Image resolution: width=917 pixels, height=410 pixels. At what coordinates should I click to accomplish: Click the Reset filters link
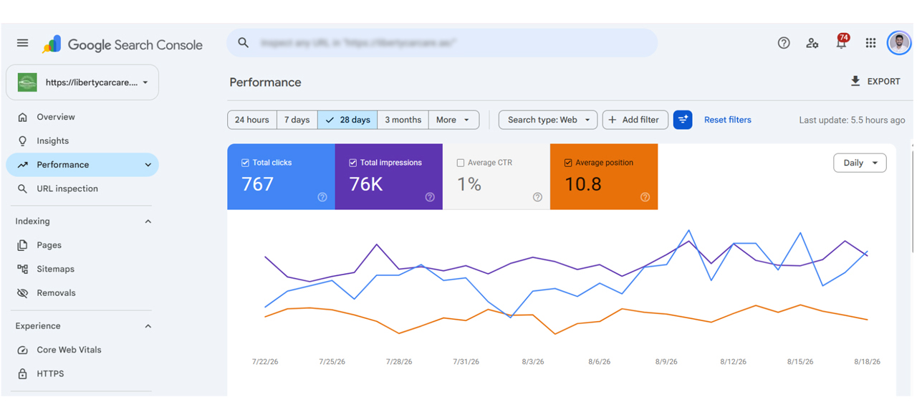pos(728,120)
